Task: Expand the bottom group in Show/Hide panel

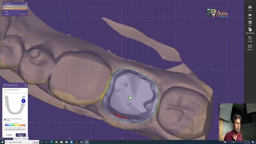Action: pos(15,14)
